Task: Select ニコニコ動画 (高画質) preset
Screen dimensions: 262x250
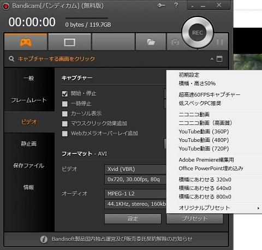Action: tap(215, 123)
